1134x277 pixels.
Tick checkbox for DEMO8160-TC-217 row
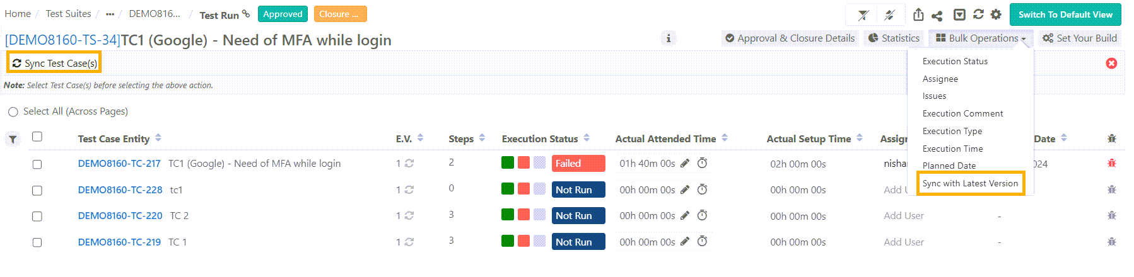[x=37, y=164]
